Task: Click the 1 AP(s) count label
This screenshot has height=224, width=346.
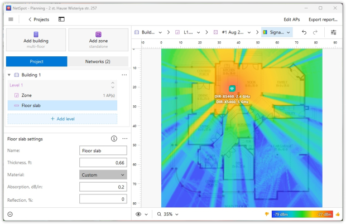Action: 109,96
